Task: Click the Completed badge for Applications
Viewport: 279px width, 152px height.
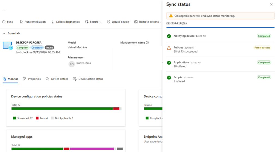Action: [264, 63]
